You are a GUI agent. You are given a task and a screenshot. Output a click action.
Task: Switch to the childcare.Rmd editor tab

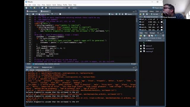[33, 11]
